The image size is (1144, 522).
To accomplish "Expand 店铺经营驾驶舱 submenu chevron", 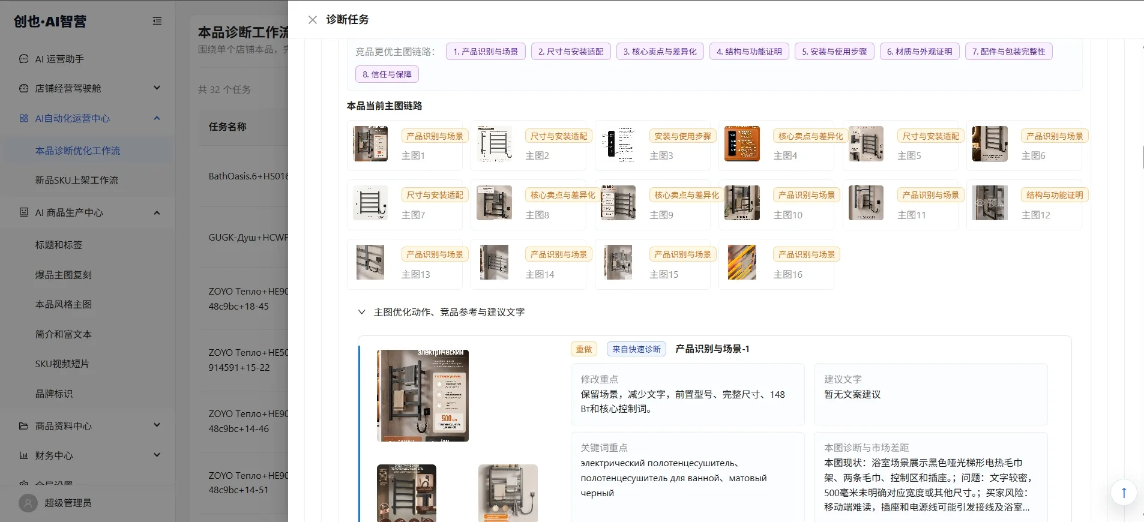I will coord(157,88).
